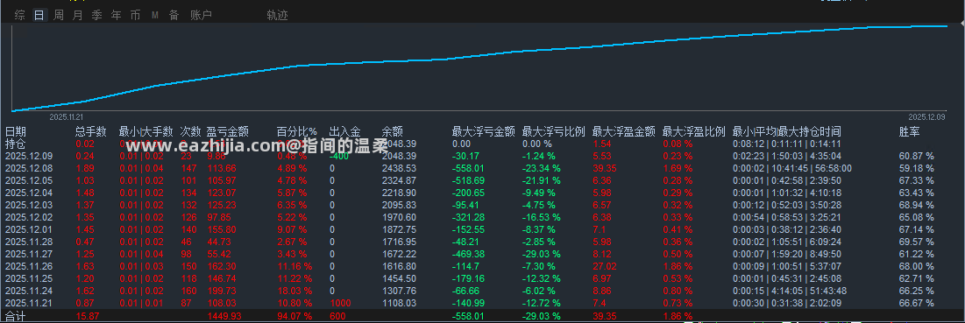Click the chart end date 2025.12.09 label

click(x=926, y=116)
